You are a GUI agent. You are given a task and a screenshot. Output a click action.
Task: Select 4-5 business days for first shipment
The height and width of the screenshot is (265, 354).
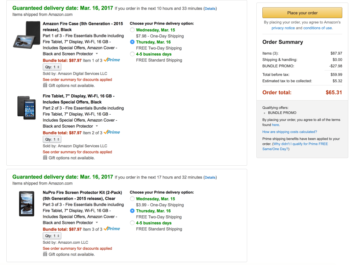[x=132, y=54]
